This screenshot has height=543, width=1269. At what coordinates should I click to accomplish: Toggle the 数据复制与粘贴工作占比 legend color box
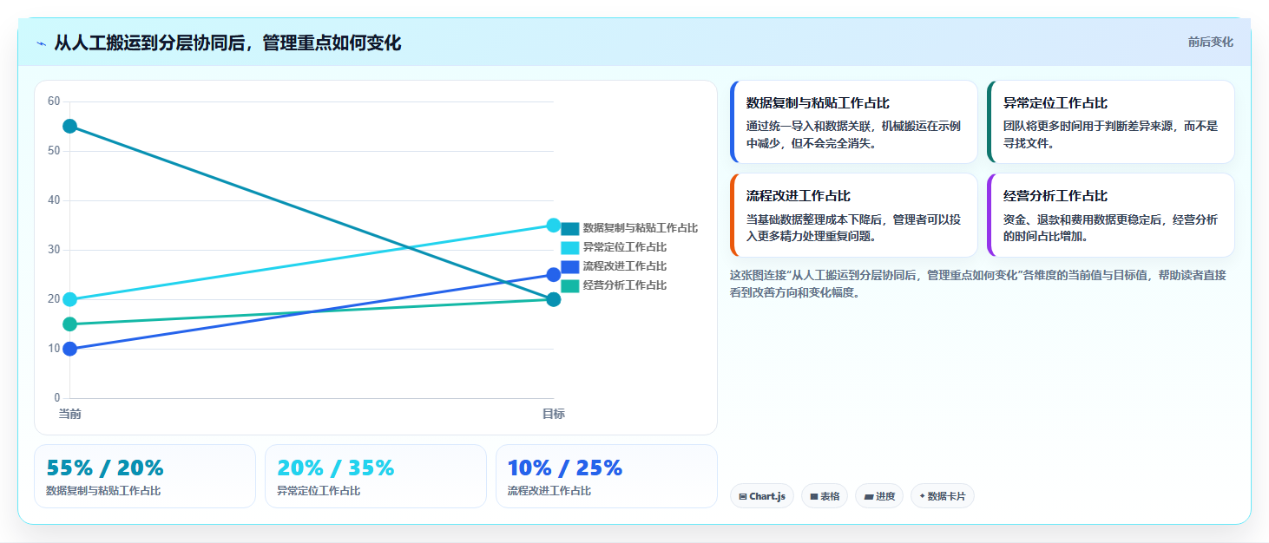pos(569,228)
